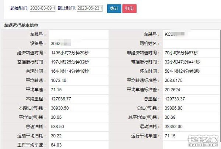Click the 截止时间 label
221x149 pixels.
(x=67, y=8)
